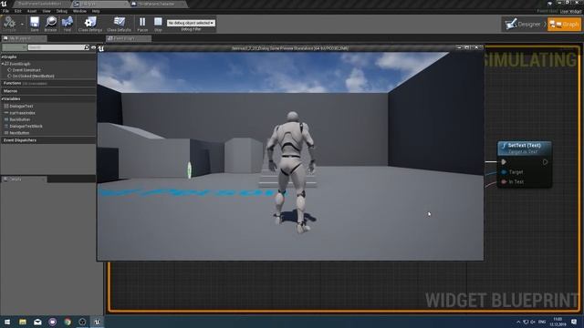The height and width of the screenshot is (328, 584).
Task: Click the Save toolbar icon
Action: [x=35, y=24]
